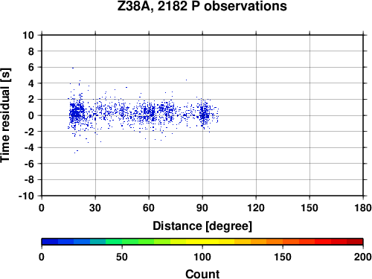Click the 50 label on the colorbar
This screenshot has width=372, height=279.
tap(122, 257)
